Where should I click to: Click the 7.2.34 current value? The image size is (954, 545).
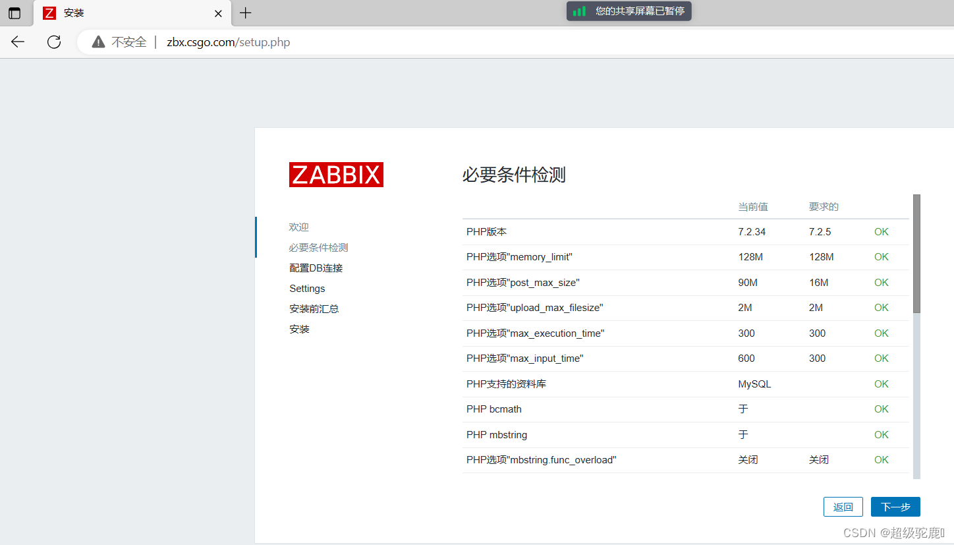coord(752,232)
